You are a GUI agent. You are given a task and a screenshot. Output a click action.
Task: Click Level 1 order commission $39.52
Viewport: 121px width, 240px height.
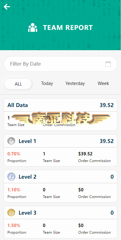(85, 154)
